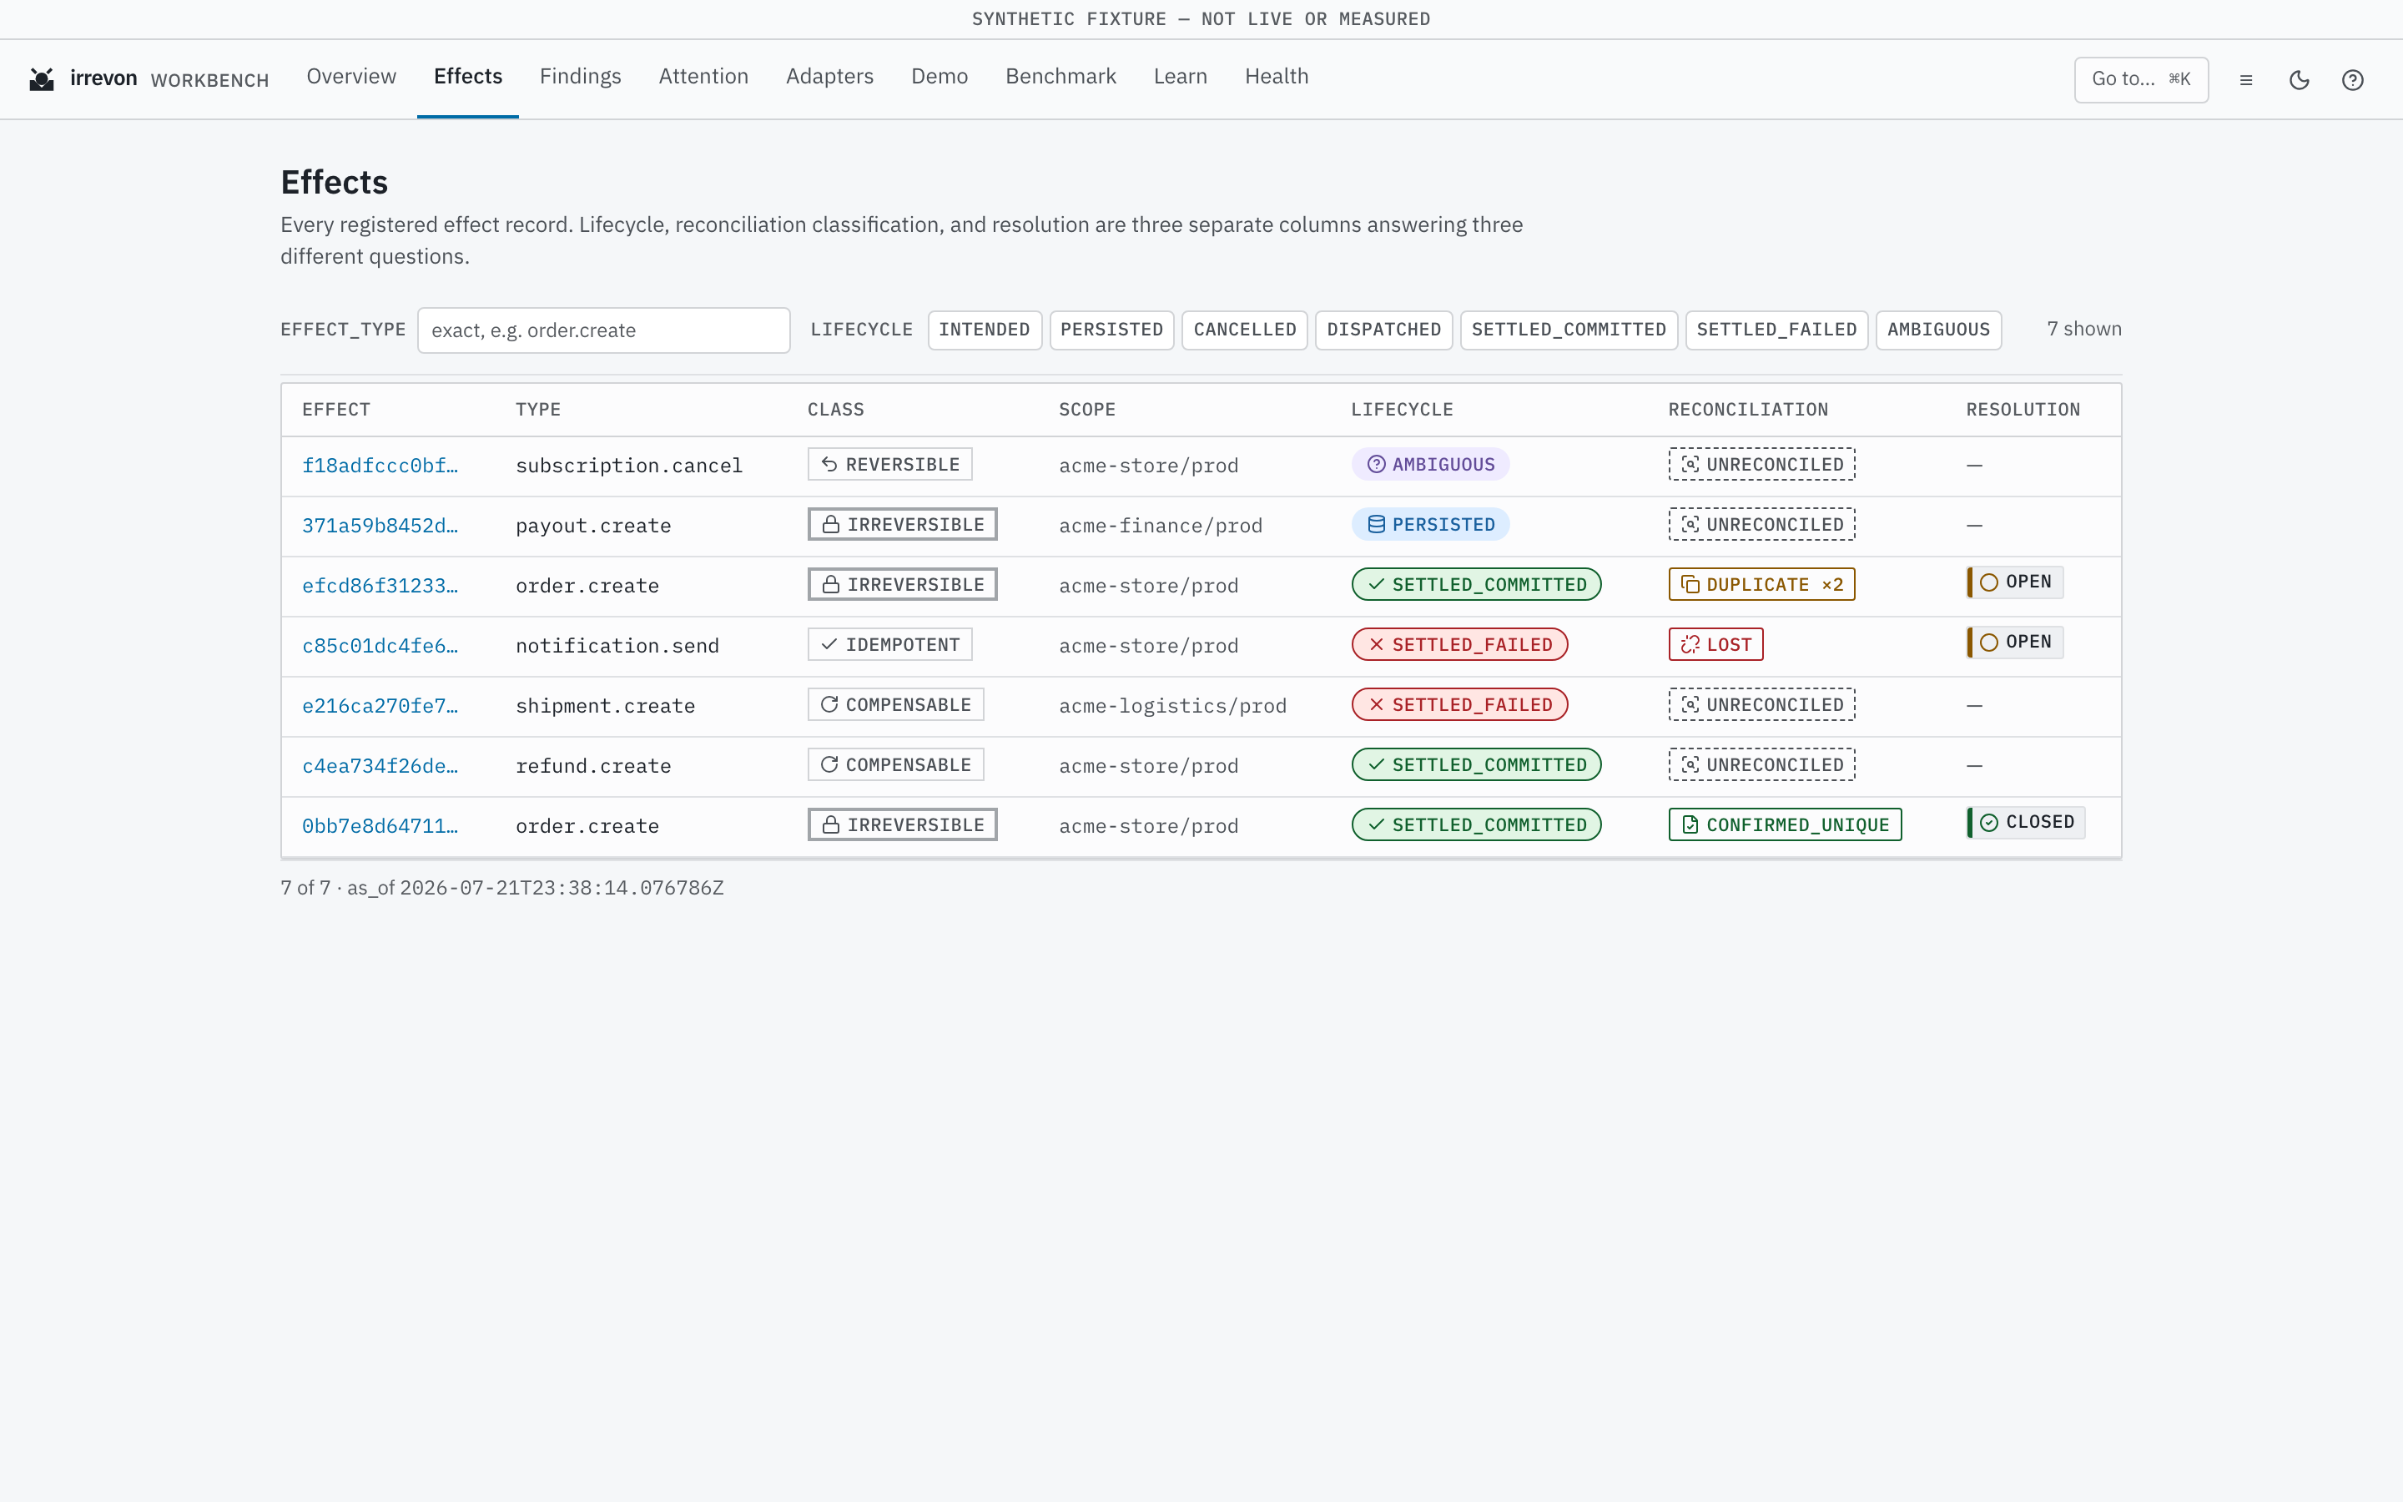Click the IDEMPOTENT class badge
The height and width of the screenshot is (1502, 2403).
tap(889, 645)
